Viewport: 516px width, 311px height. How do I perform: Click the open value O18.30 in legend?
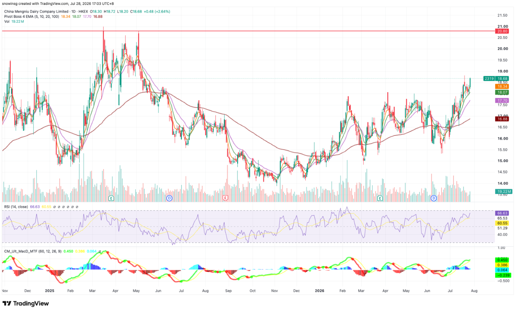coord(96,12)
